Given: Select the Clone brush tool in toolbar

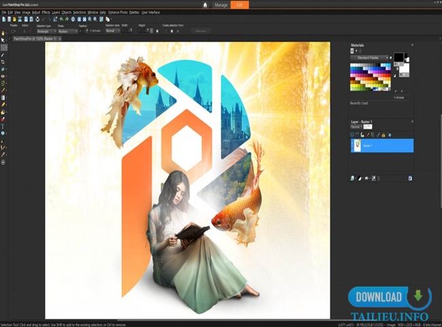Looking at the screenshot, I should pos(3,83).
